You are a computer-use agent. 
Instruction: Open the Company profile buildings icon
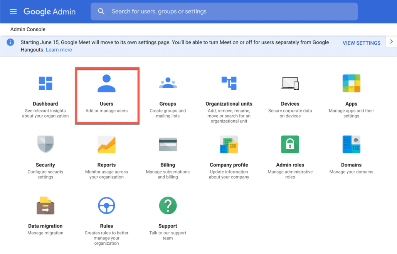229,145
